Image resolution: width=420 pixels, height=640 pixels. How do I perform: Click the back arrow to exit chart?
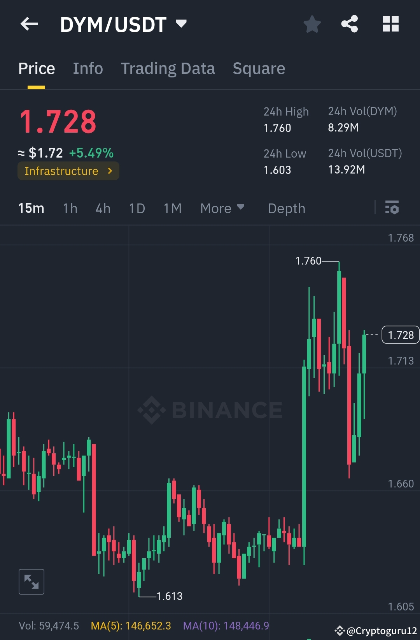tap(29, 24)
